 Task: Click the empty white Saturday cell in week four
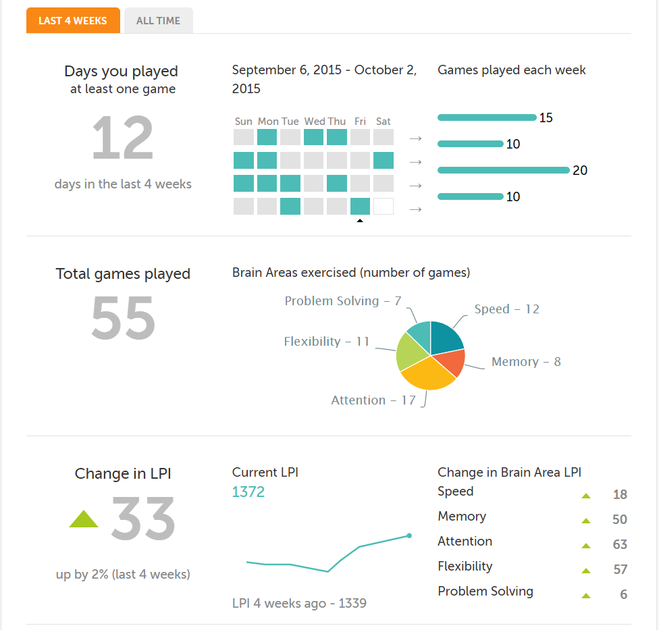click(x=384, y=207)
